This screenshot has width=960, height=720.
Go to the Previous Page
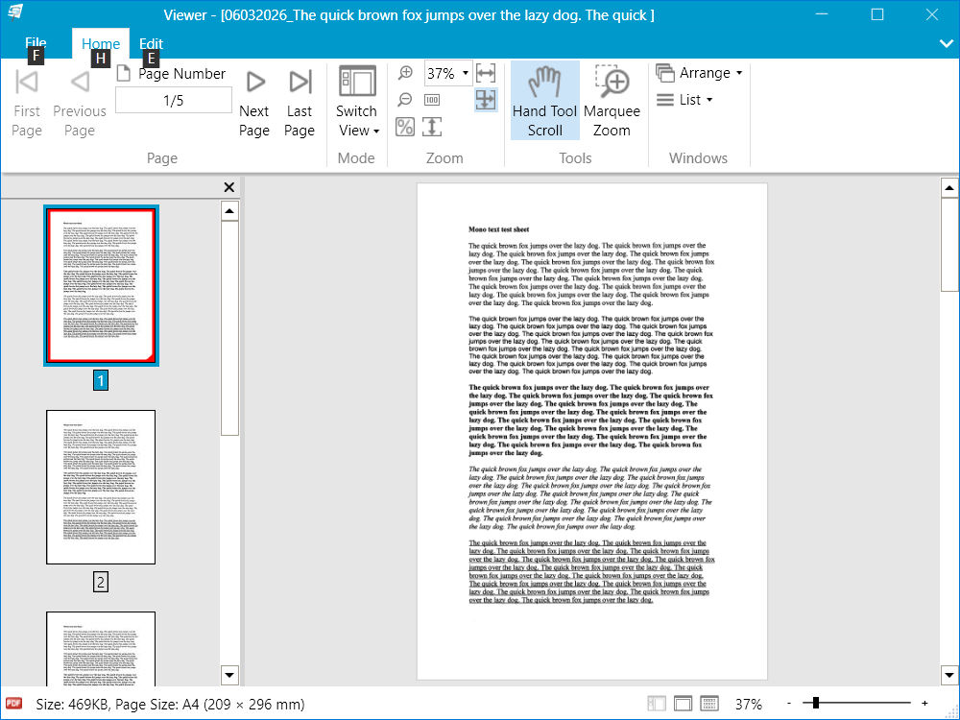click(80, 103)
